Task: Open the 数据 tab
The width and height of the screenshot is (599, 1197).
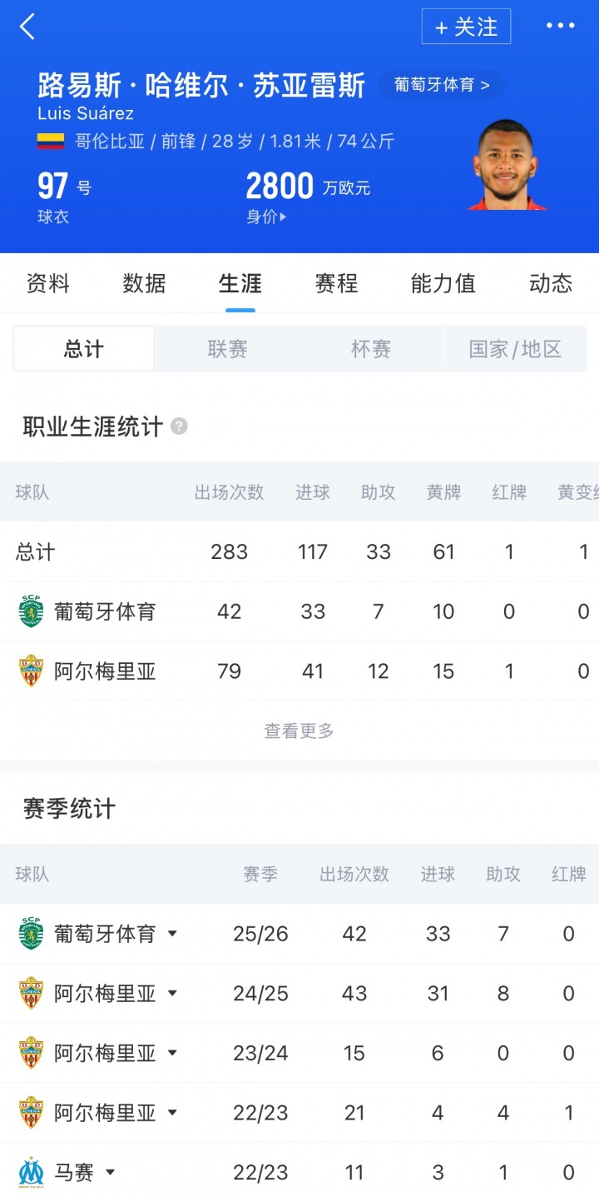Action: pyautogui.click(x=143, y=284)
